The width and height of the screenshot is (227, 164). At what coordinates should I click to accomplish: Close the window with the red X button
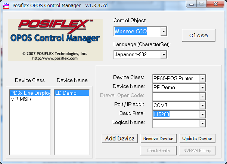coord(215,4)
